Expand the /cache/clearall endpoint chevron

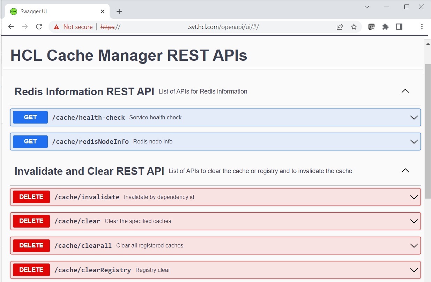point(414,246)
